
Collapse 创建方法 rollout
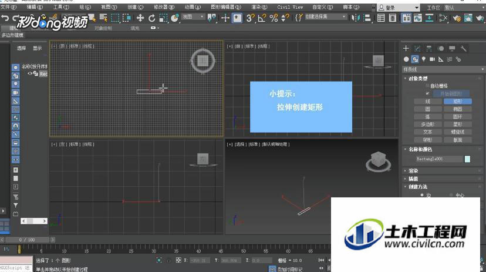tap(417, 187)
